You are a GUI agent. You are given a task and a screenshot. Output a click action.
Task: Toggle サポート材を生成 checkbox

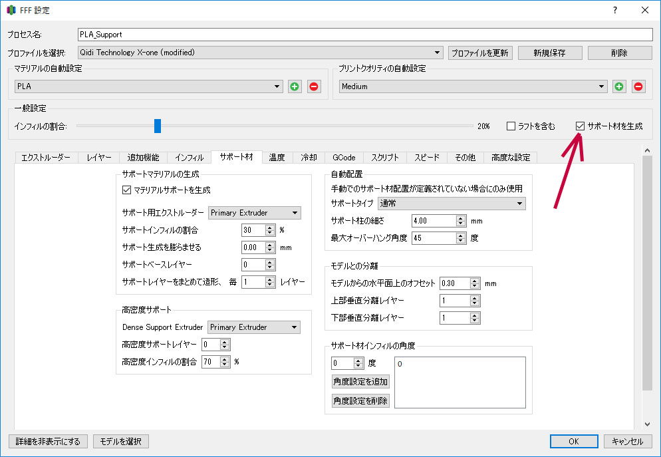580,126
